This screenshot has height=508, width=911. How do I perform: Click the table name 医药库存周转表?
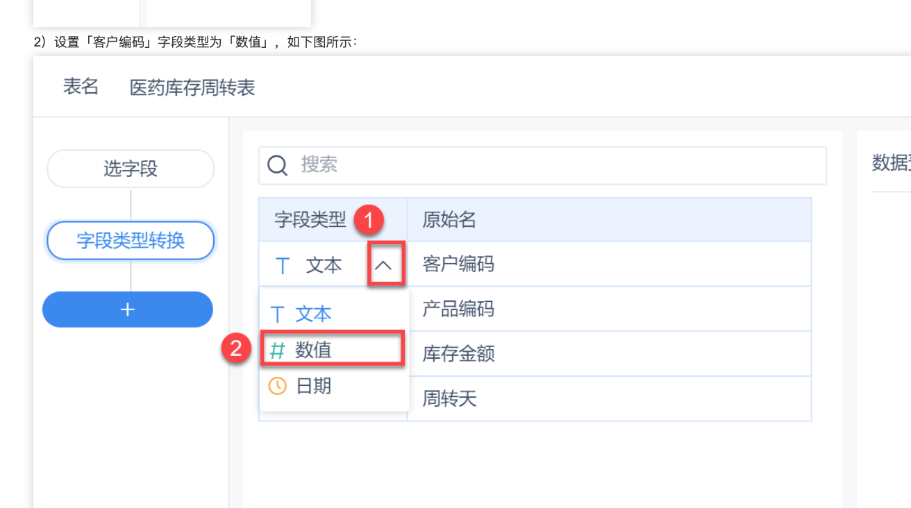pyautogui.click(x=192, y=87)
